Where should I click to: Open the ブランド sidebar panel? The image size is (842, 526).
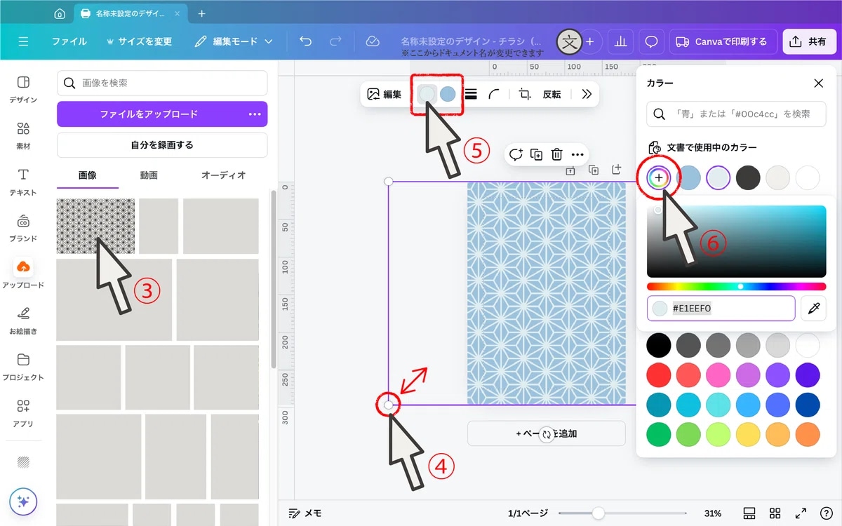[x=23, y=228]
